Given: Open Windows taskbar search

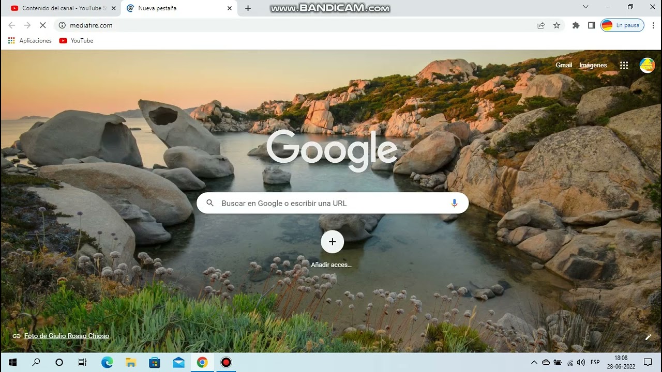Looking at the screenshot, I should (x=36, y=362).
